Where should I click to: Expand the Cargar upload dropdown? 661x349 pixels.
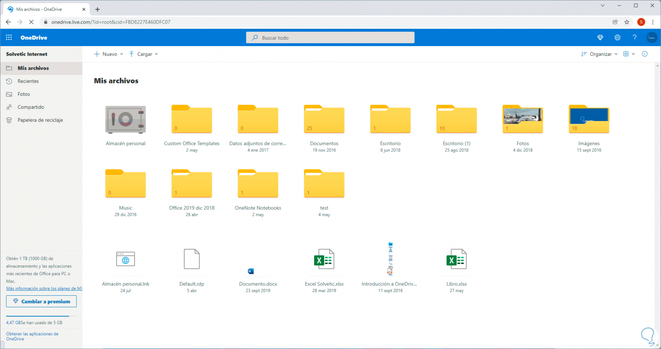point(143,54)
